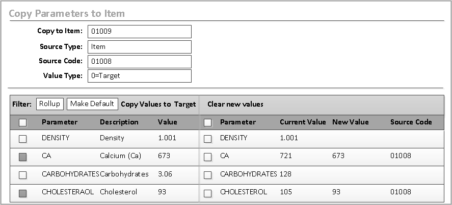Click Clear new values

pyautogui.click(x=235, y=104)
